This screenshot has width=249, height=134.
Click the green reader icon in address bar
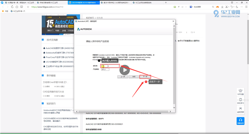pyautogui.click(x=175, y=7)
